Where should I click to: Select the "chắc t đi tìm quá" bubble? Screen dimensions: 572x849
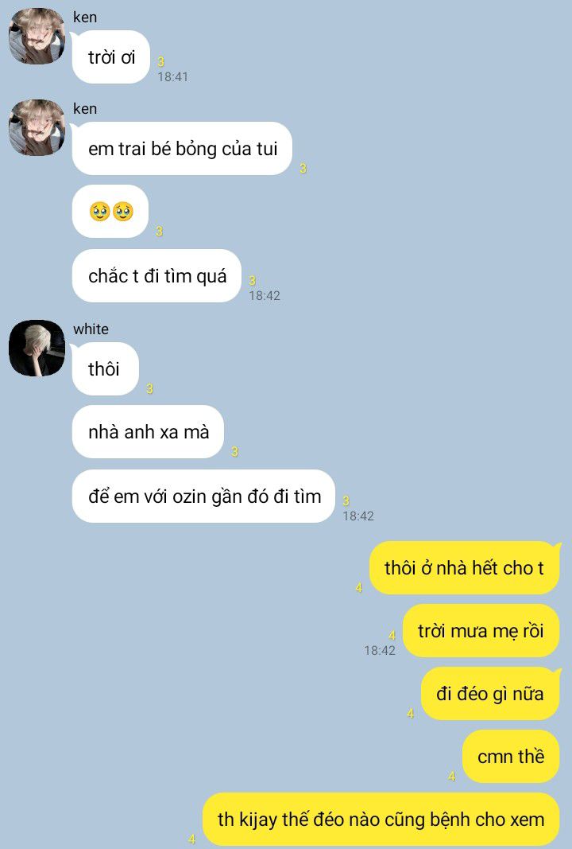click(x=157, y=276)
